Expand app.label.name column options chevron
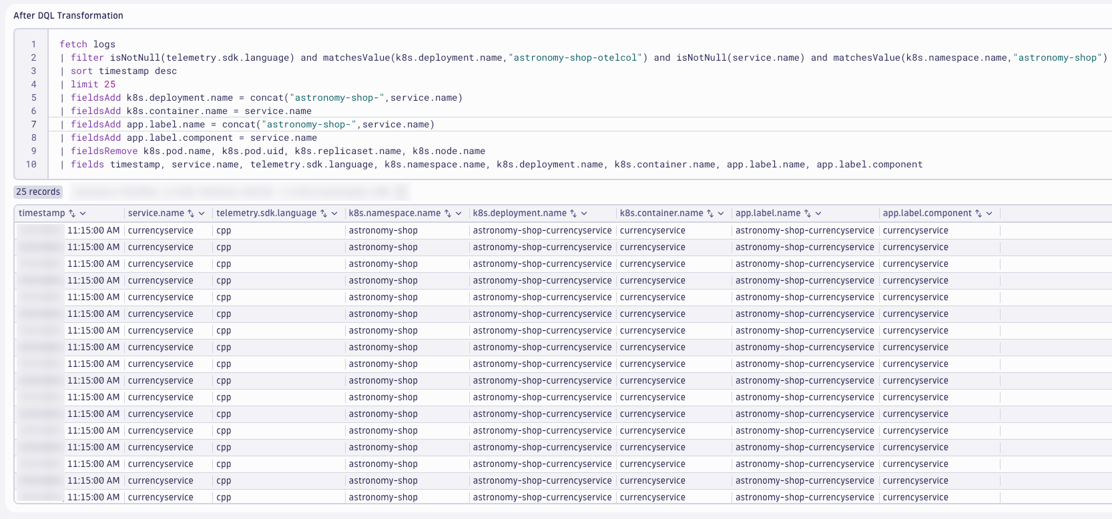The image size is (1112, 519). 818,213
